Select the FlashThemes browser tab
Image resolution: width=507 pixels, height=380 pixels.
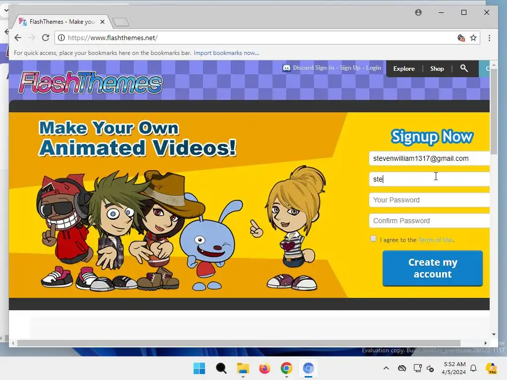click(x=61, y=22)
